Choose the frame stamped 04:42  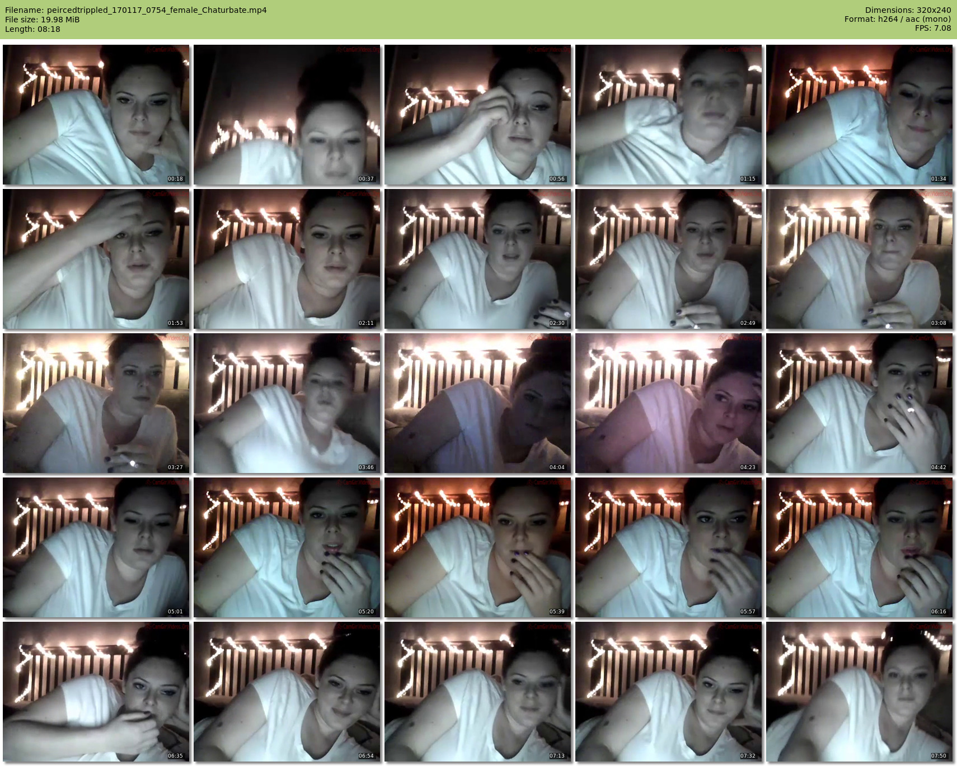(860, 403)
